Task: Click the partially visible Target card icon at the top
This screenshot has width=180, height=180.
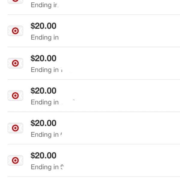Action: [15, 1]
